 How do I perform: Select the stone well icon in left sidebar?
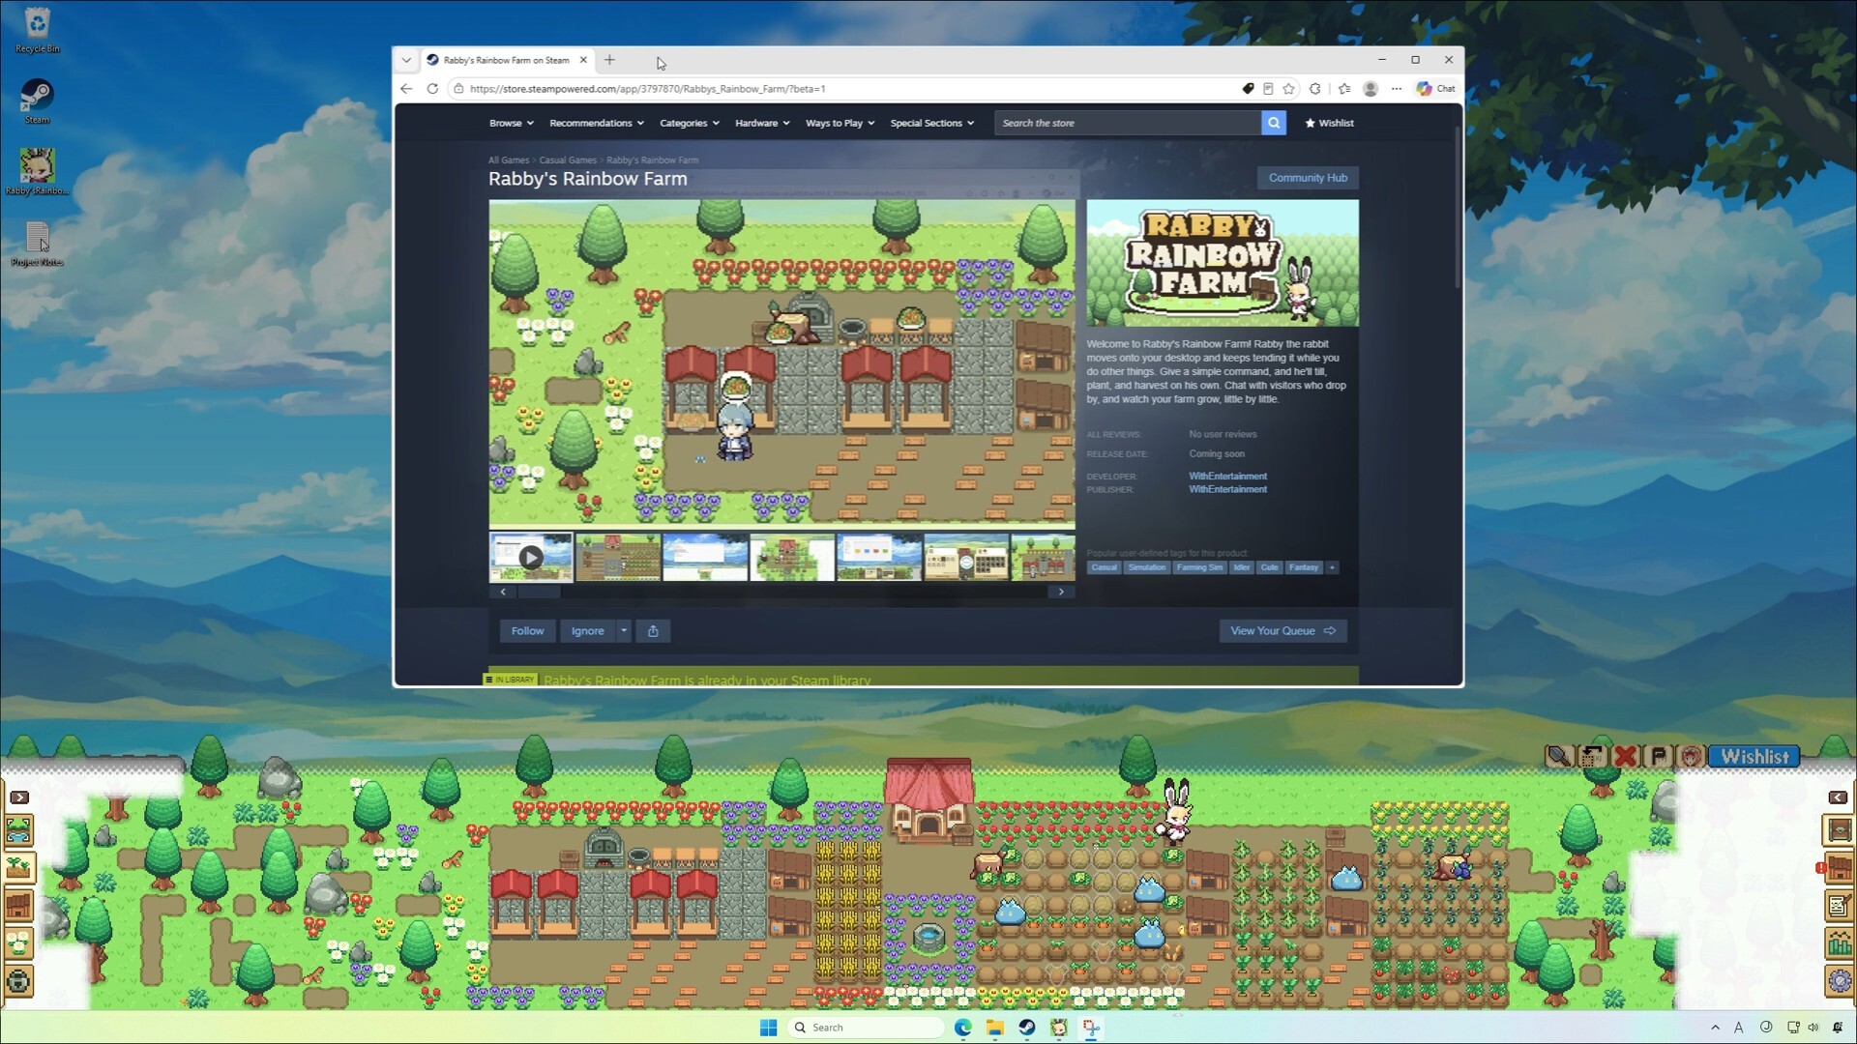point(18,980)
